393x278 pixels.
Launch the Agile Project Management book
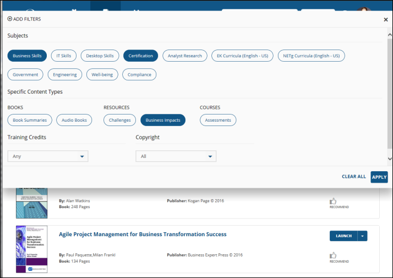343,236
